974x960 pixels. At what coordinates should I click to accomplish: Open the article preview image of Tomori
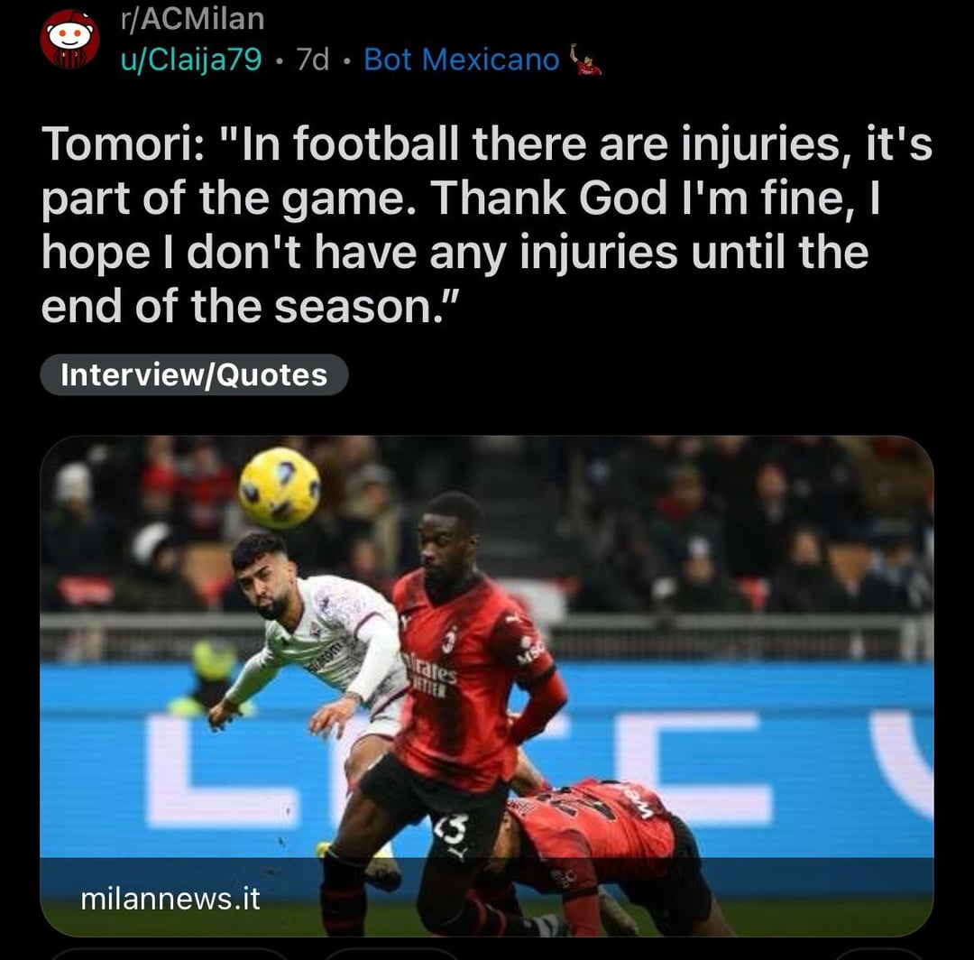click(486, 686)
